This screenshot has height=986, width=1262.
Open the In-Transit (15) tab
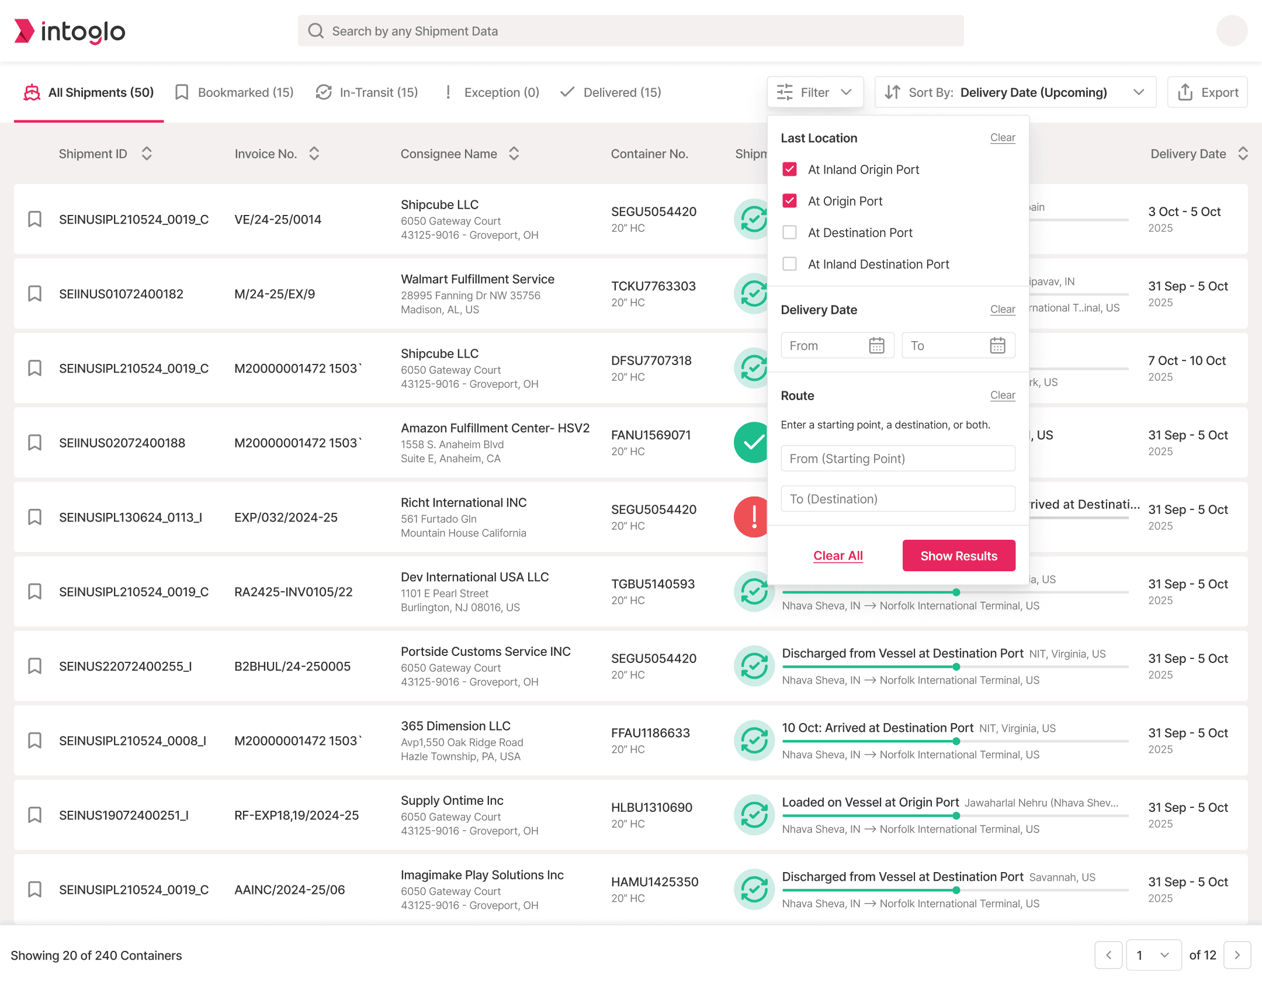pos(367,92)
